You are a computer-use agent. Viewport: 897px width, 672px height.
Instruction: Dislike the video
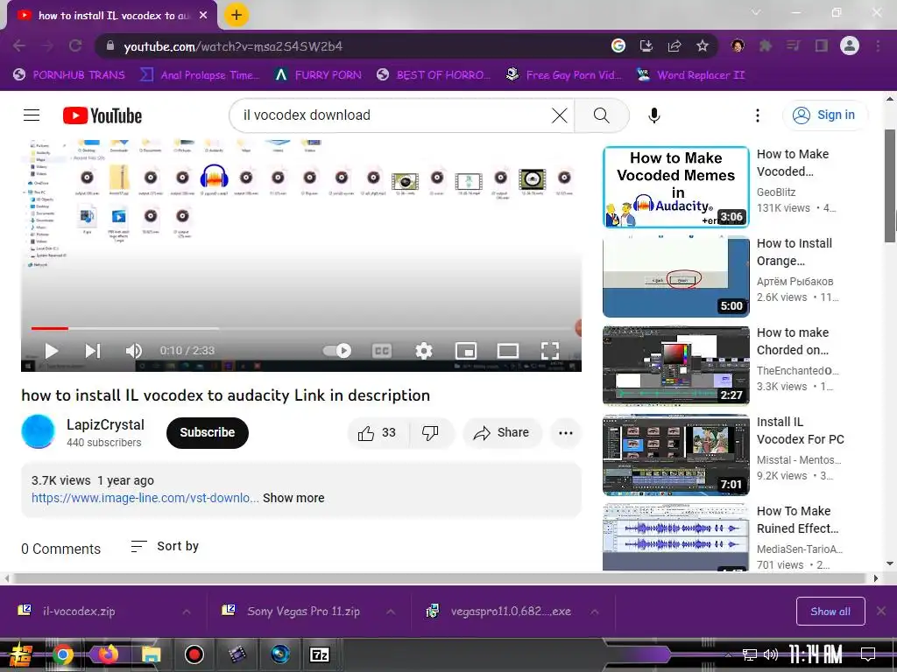coord(430,432)
